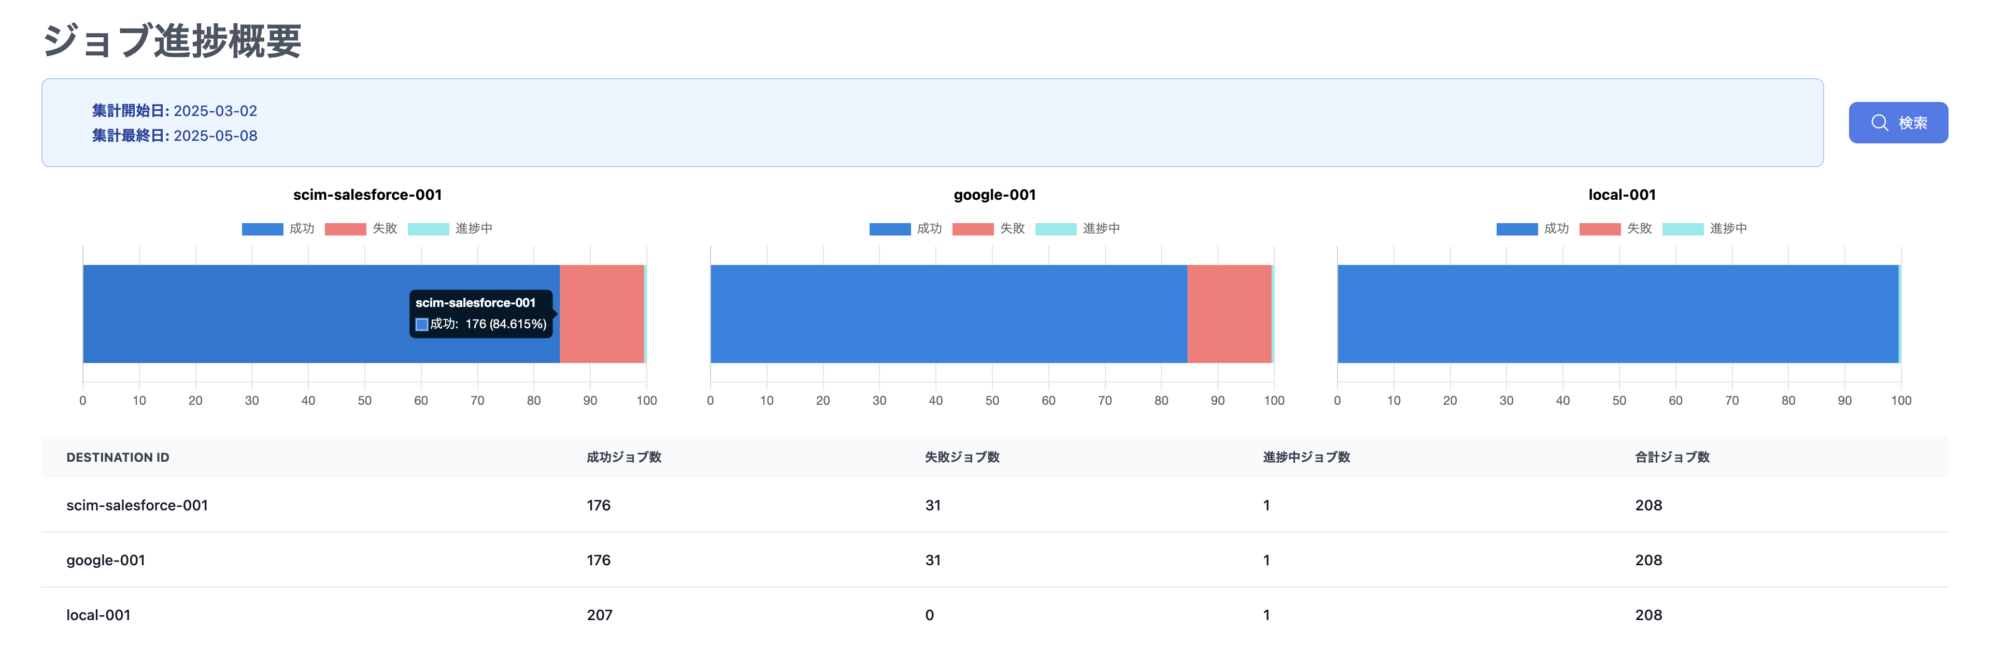Click success count 176 in google-001 row
The image size is (1990, 646).
[x=599, y=560]
